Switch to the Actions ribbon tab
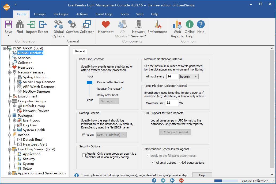 click(82, 14)
